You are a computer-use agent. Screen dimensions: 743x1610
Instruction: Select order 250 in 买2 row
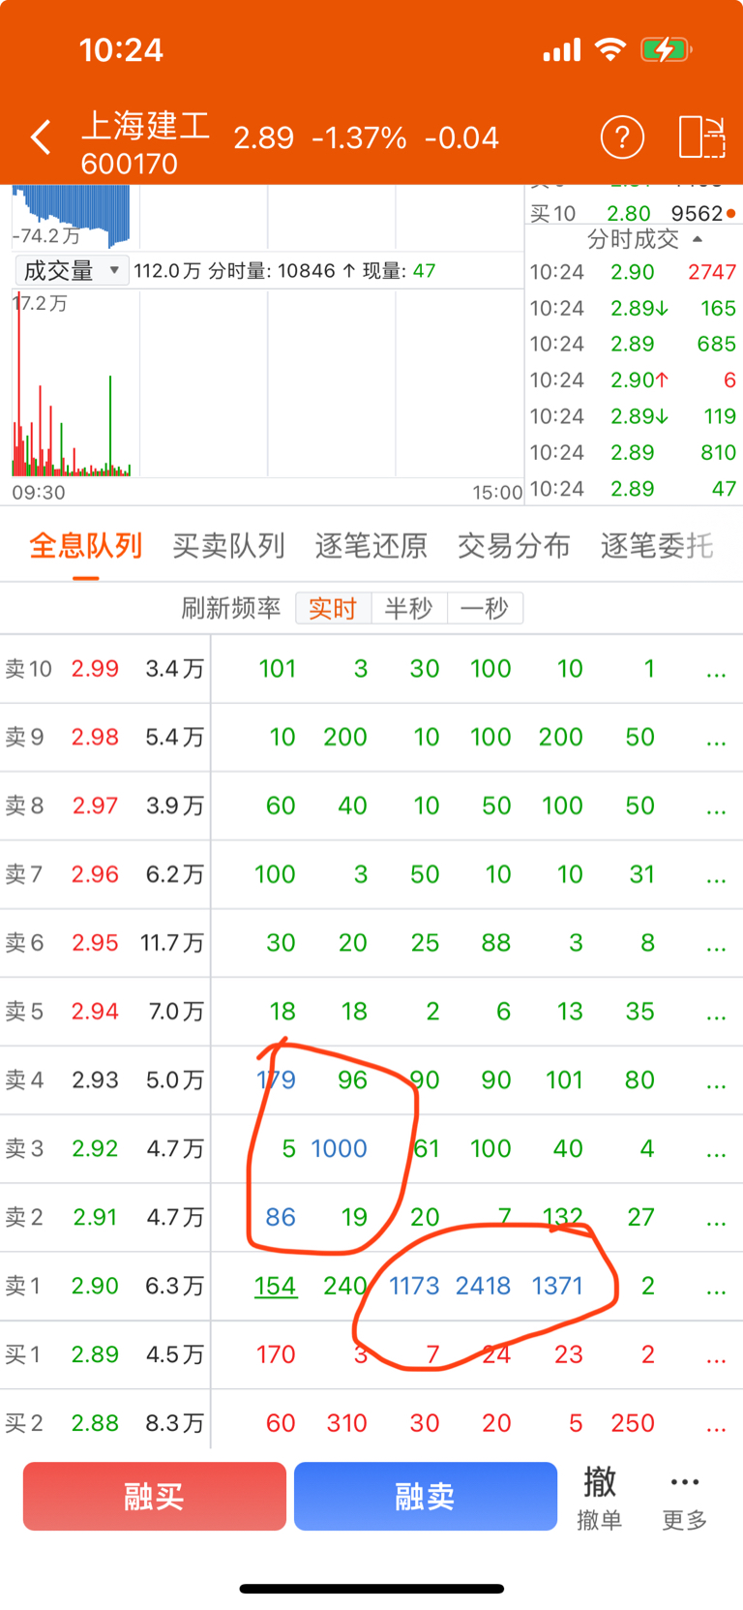[x=633, y=1423]
